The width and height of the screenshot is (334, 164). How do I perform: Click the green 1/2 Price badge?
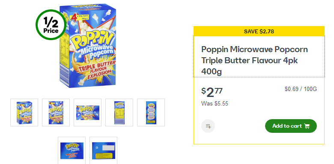pos(51,25)
